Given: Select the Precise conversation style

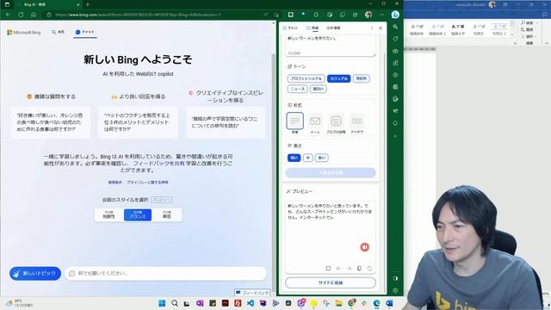Looking at the screenshot, I should [x=166, y=214].
